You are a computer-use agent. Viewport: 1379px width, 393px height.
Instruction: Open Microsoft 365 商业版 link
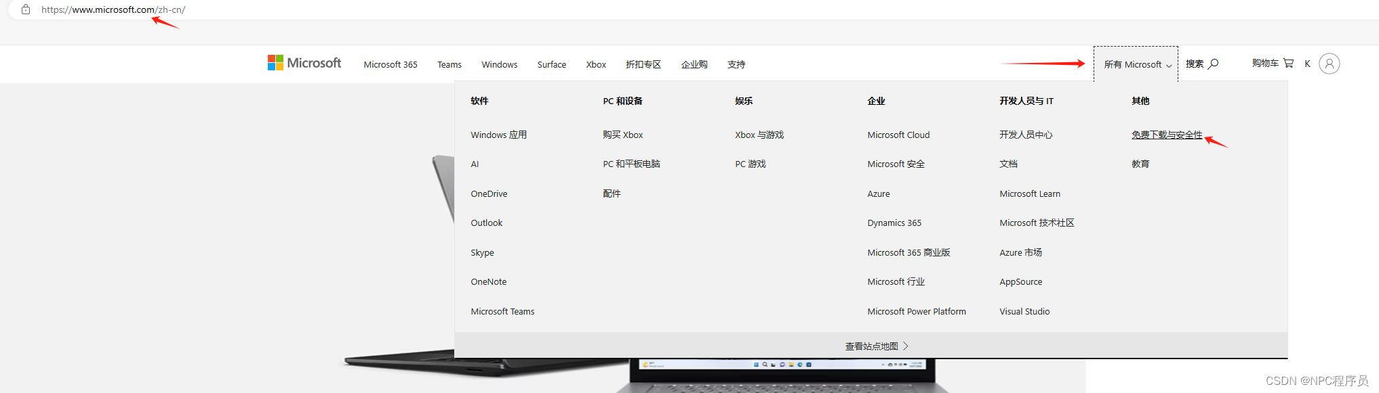(908, 252)
